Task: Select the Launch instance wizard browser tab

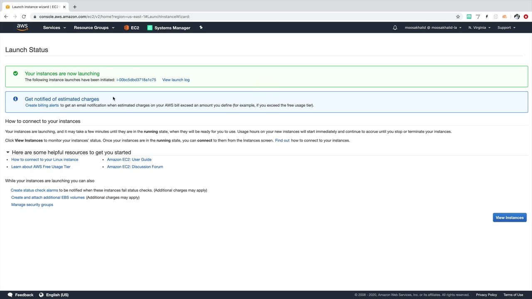Action: click(34, 7)
